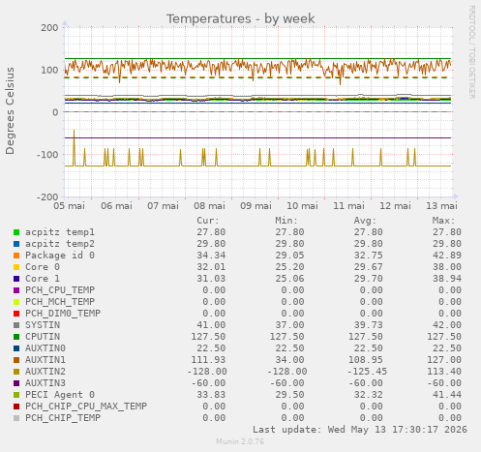Click the dark red PCH_CHIP_CPU_MAX_TEMP swatch

coord(16,407)
